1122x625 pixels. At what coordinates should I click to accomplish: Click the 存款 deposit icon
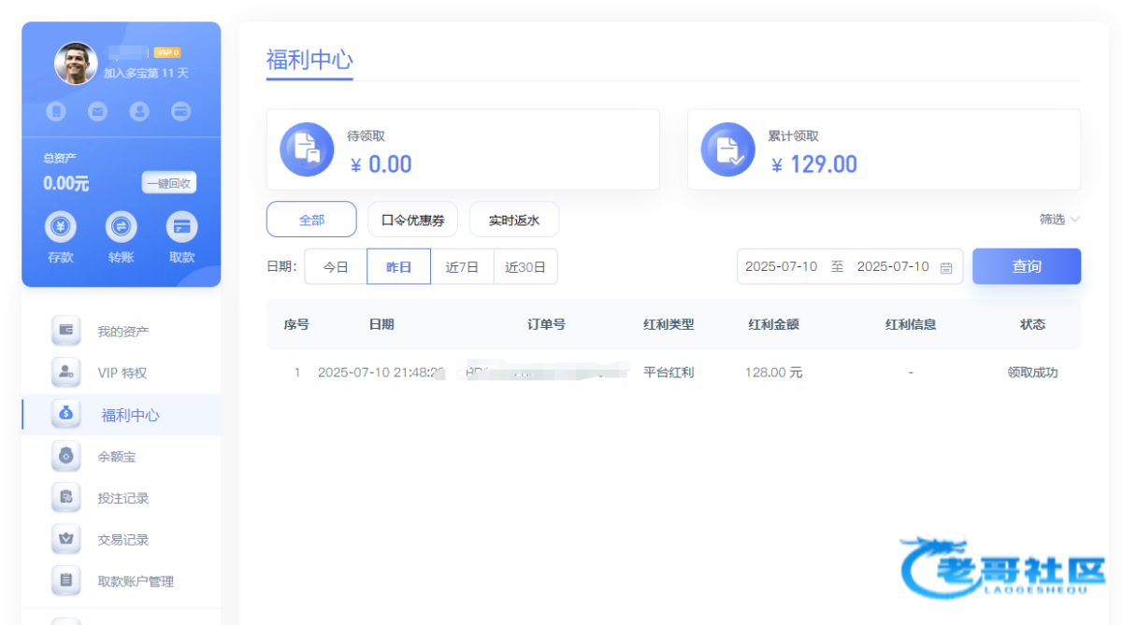[61, 227]
